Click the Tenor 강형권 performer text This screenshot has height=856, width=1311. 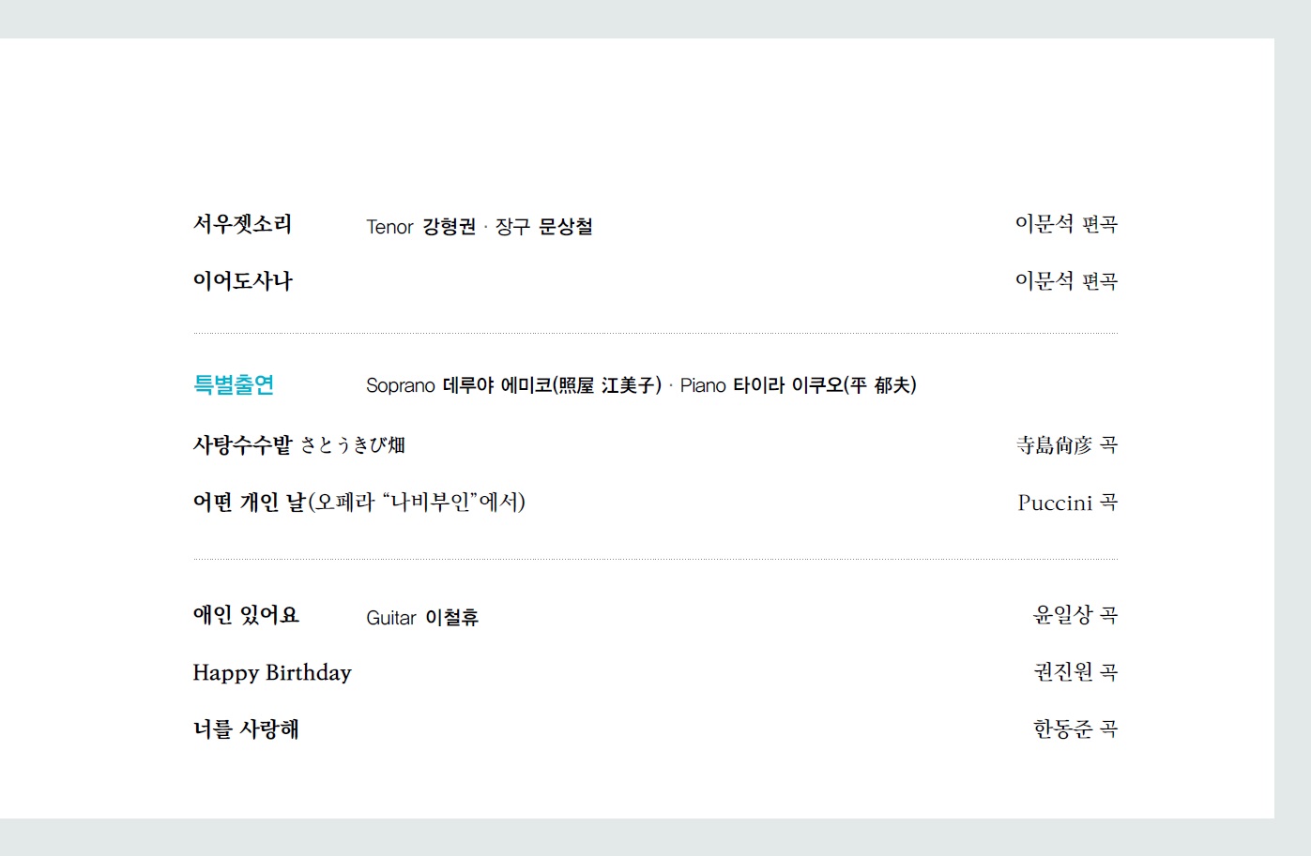tap(420, 227)
